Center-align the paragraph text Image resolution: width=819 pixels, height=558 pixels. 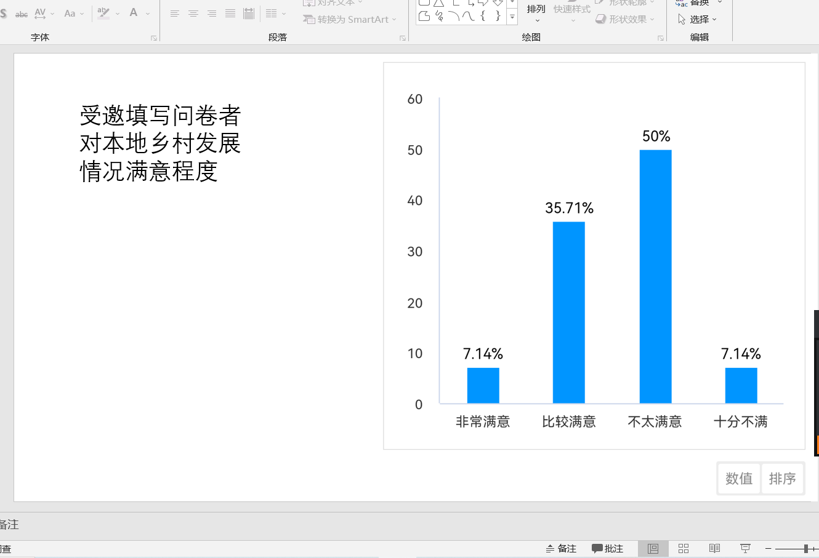193,14
